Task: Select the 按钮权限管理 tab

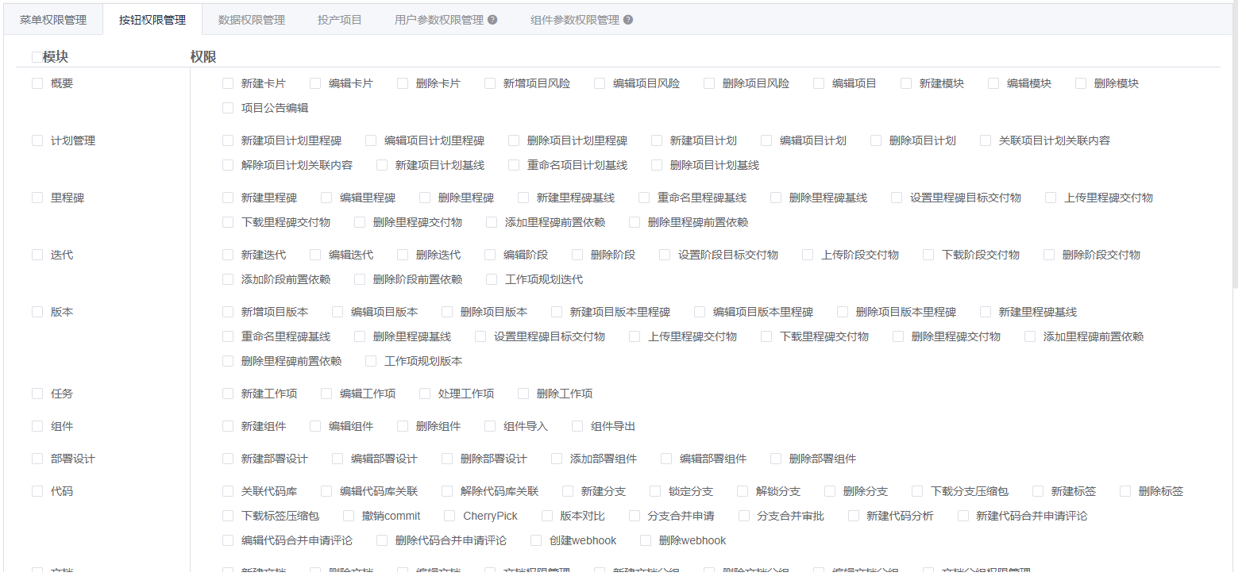Action: coord(152,20)
